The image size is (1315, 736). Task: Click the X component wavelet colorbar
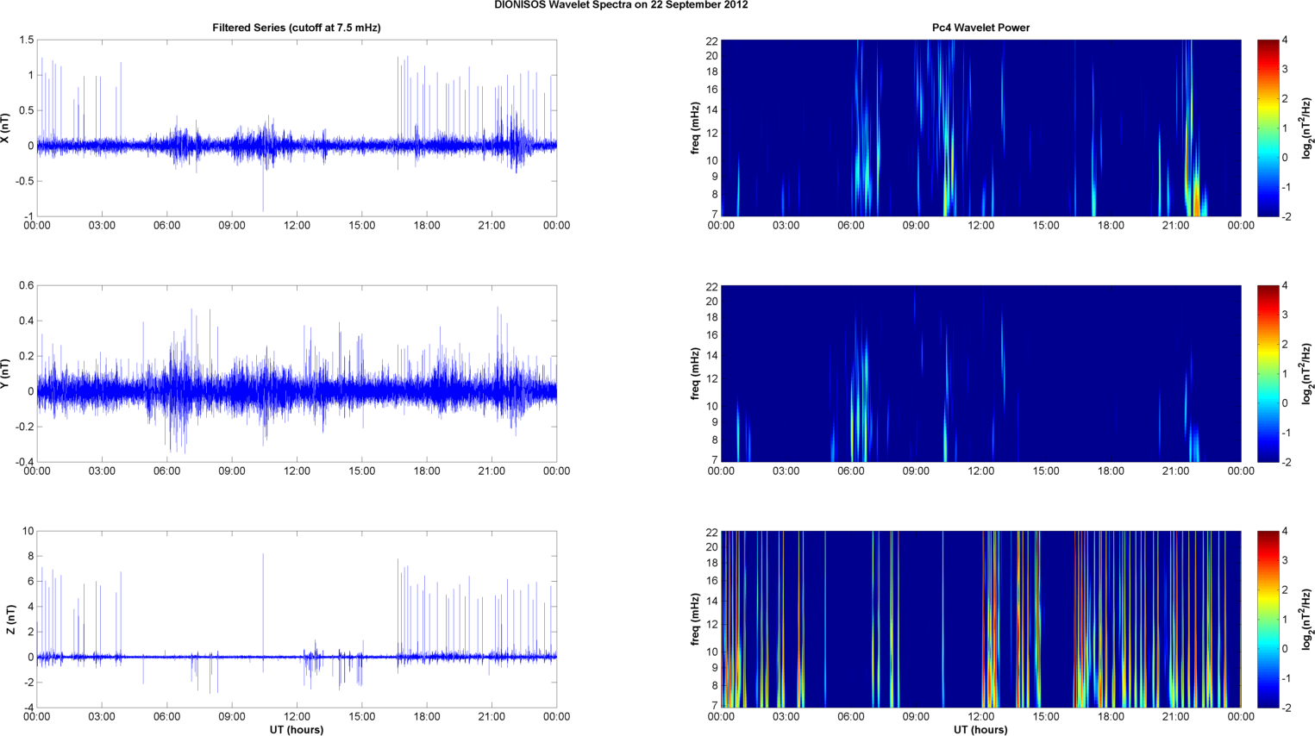coord(1268,128)
